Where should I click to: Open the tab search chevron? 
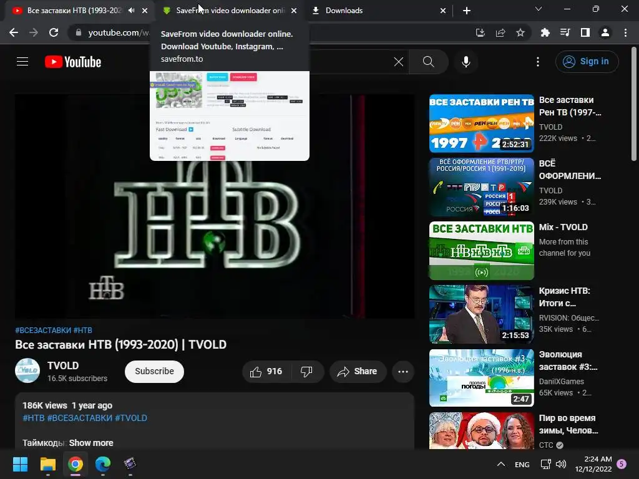point(539,9)
